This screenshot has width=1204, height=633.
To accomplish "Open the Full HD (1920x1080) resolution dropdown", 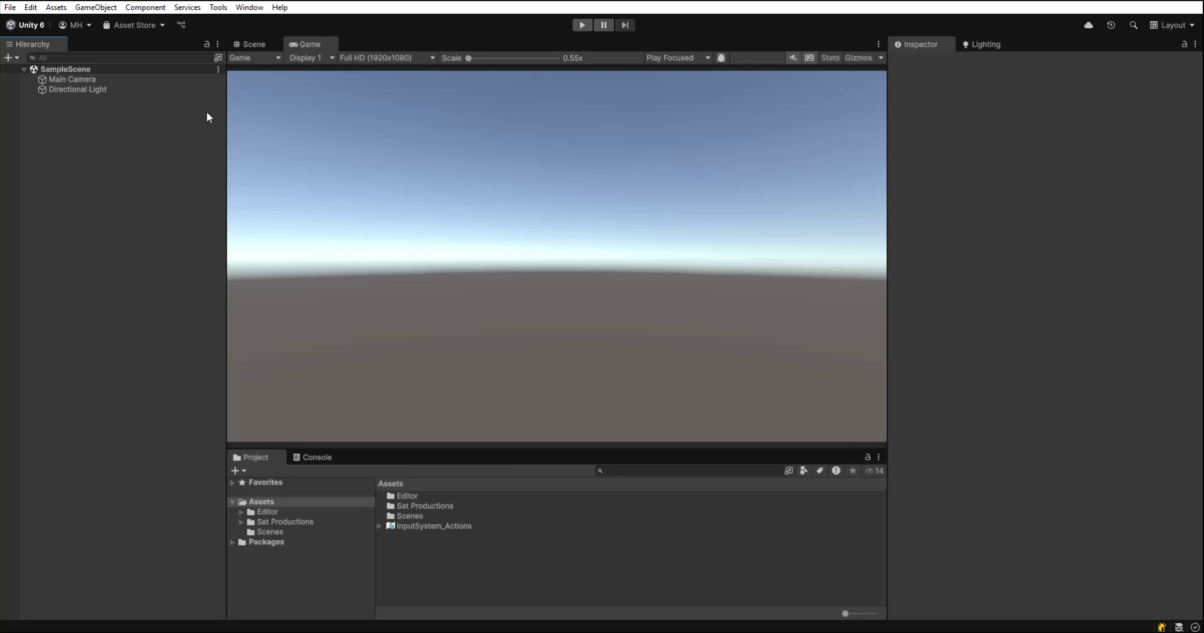I will click(387, 58).
